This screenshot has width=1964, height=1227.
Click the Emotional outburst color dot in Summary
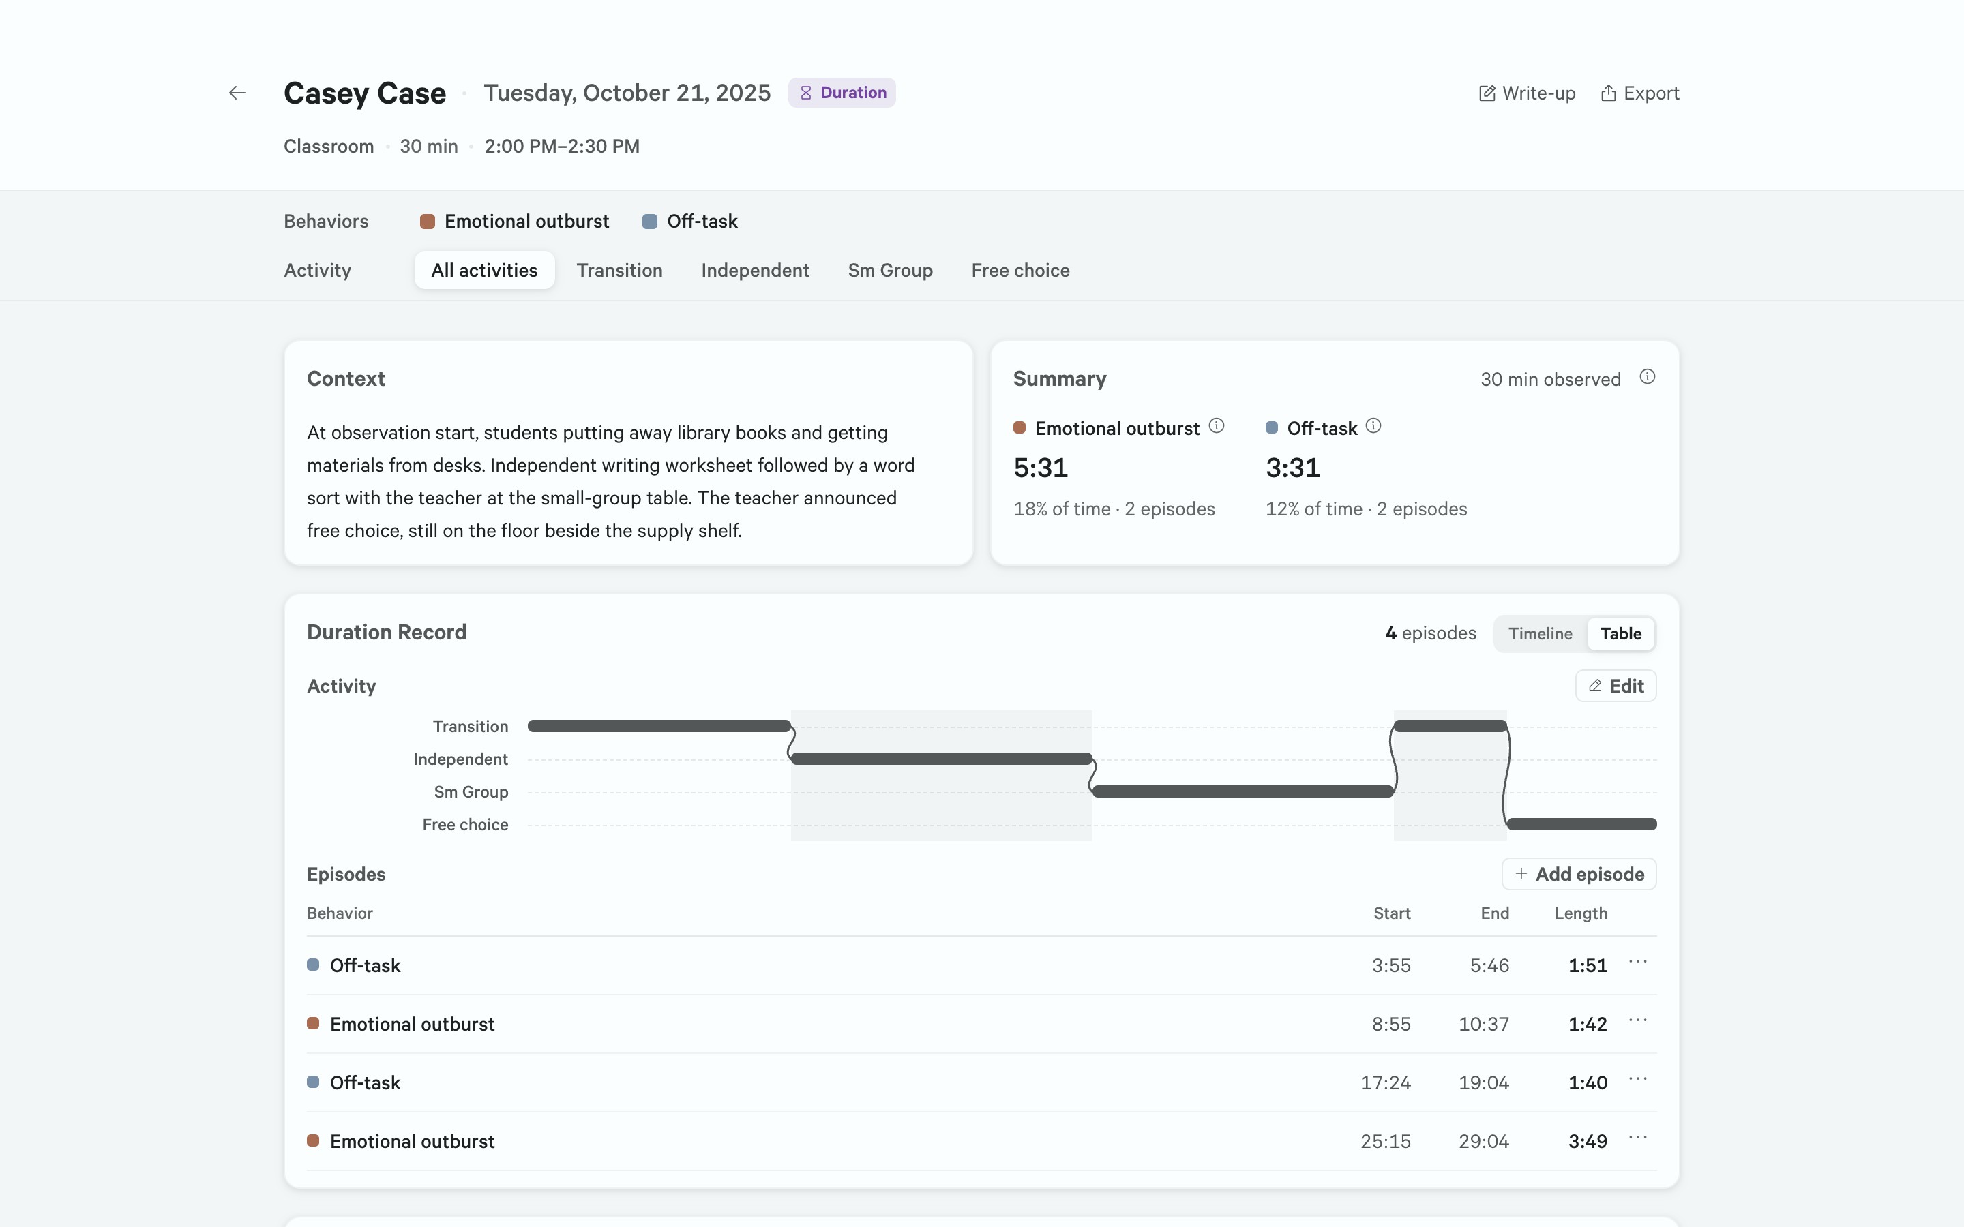click(x=1020, y=427)
